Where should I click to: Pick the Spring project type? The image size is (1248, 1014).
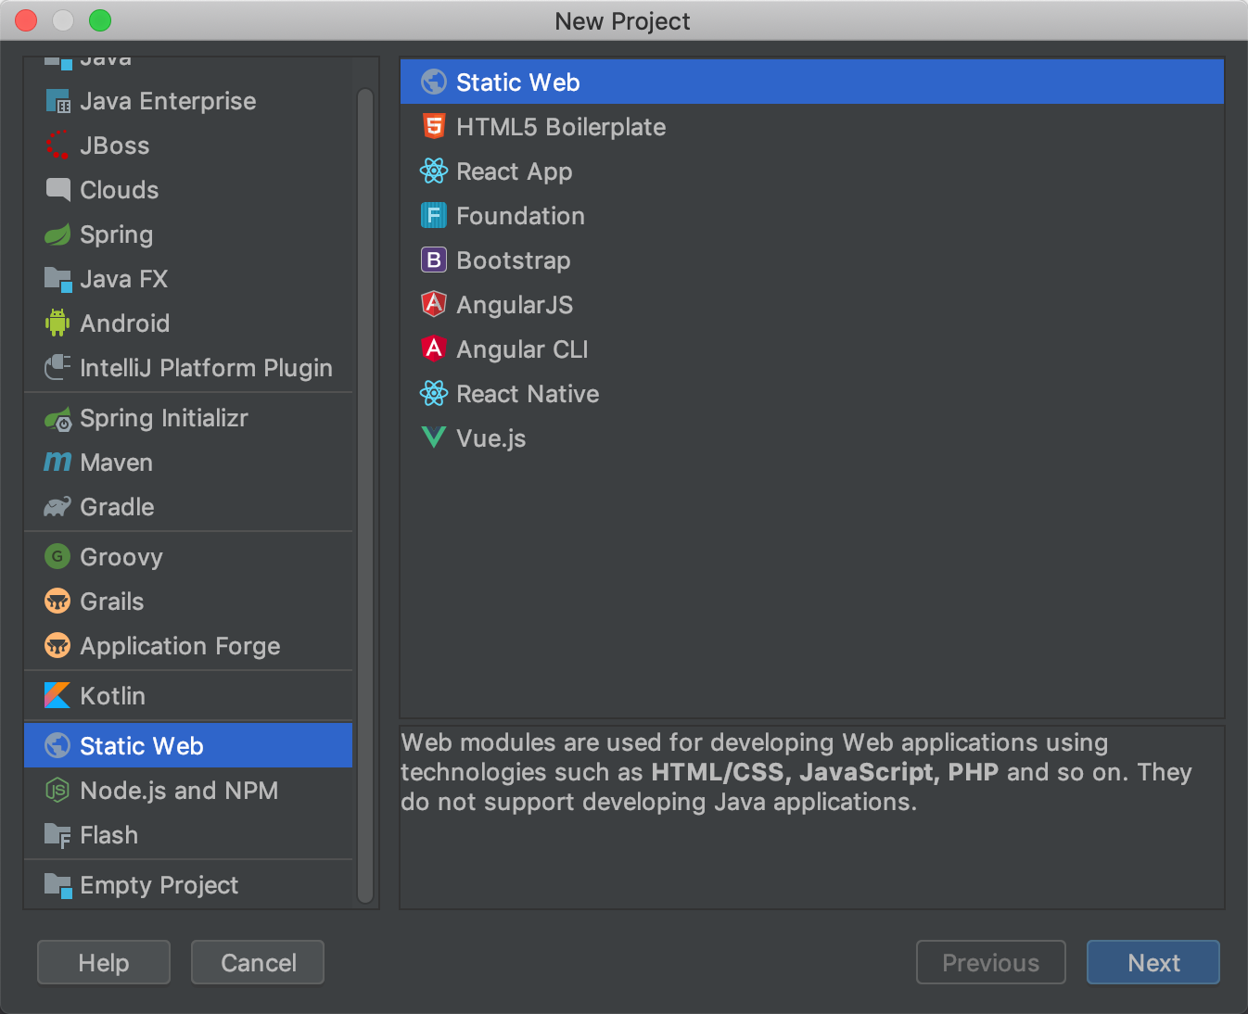pos(188,234)
